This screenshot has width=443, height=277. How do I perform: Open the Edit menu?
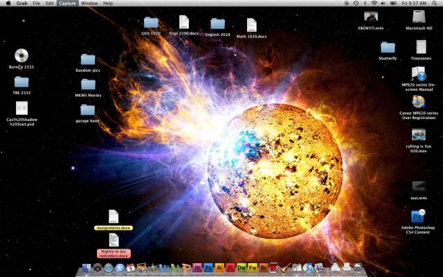coord(50,3)
